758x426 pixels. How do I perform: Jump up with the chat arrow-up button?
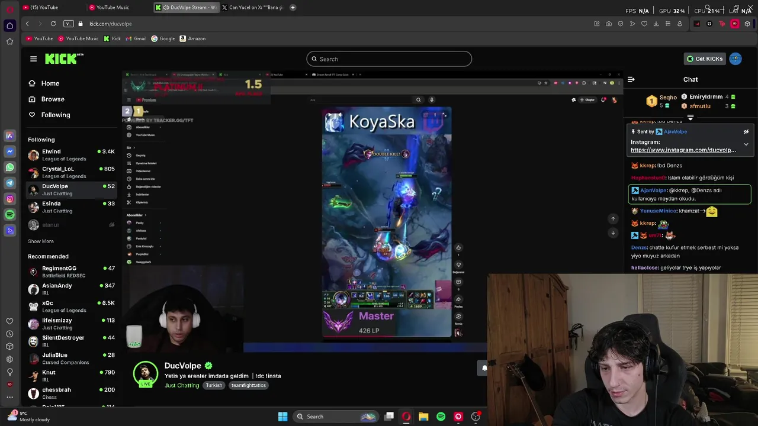pos(613,219)
